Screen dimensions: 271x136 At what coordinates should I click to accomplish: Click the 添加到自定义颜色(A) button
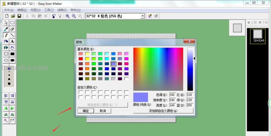point(163,111)
